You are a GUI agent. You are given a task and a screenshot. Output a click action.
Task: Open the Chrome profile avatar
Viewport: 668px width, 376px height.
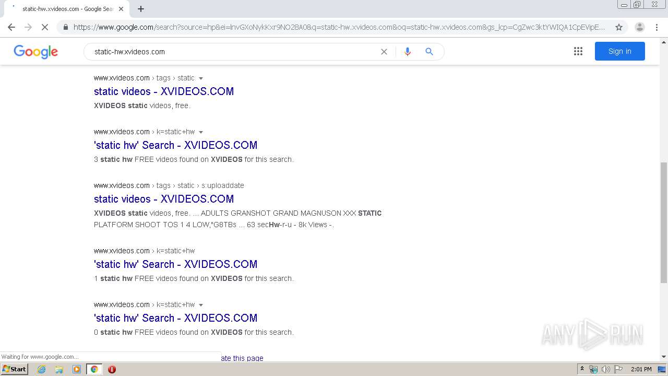point(639,27)
